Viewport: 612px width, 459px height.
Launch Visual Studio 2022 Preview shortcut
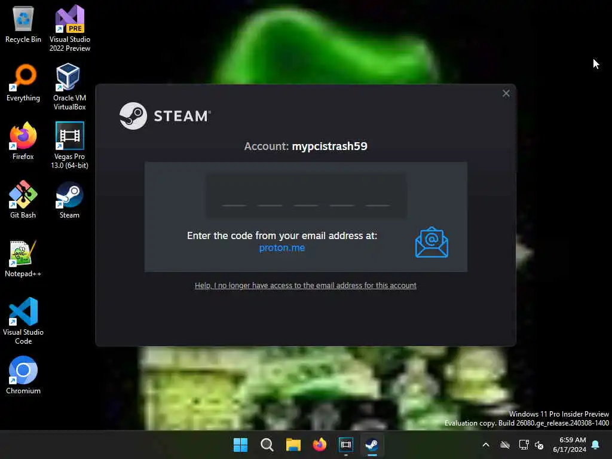[70, 28]
